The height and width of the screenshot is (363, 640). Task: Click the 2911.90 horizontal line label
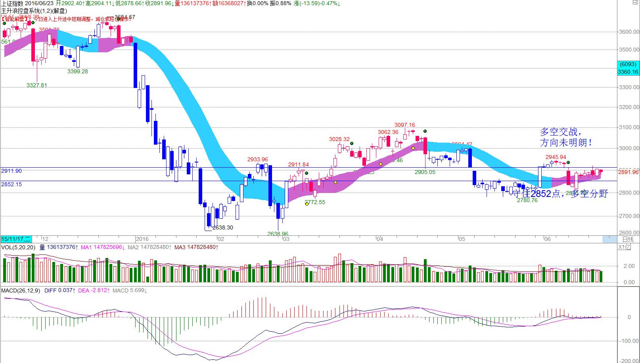[x=11, y=171]
